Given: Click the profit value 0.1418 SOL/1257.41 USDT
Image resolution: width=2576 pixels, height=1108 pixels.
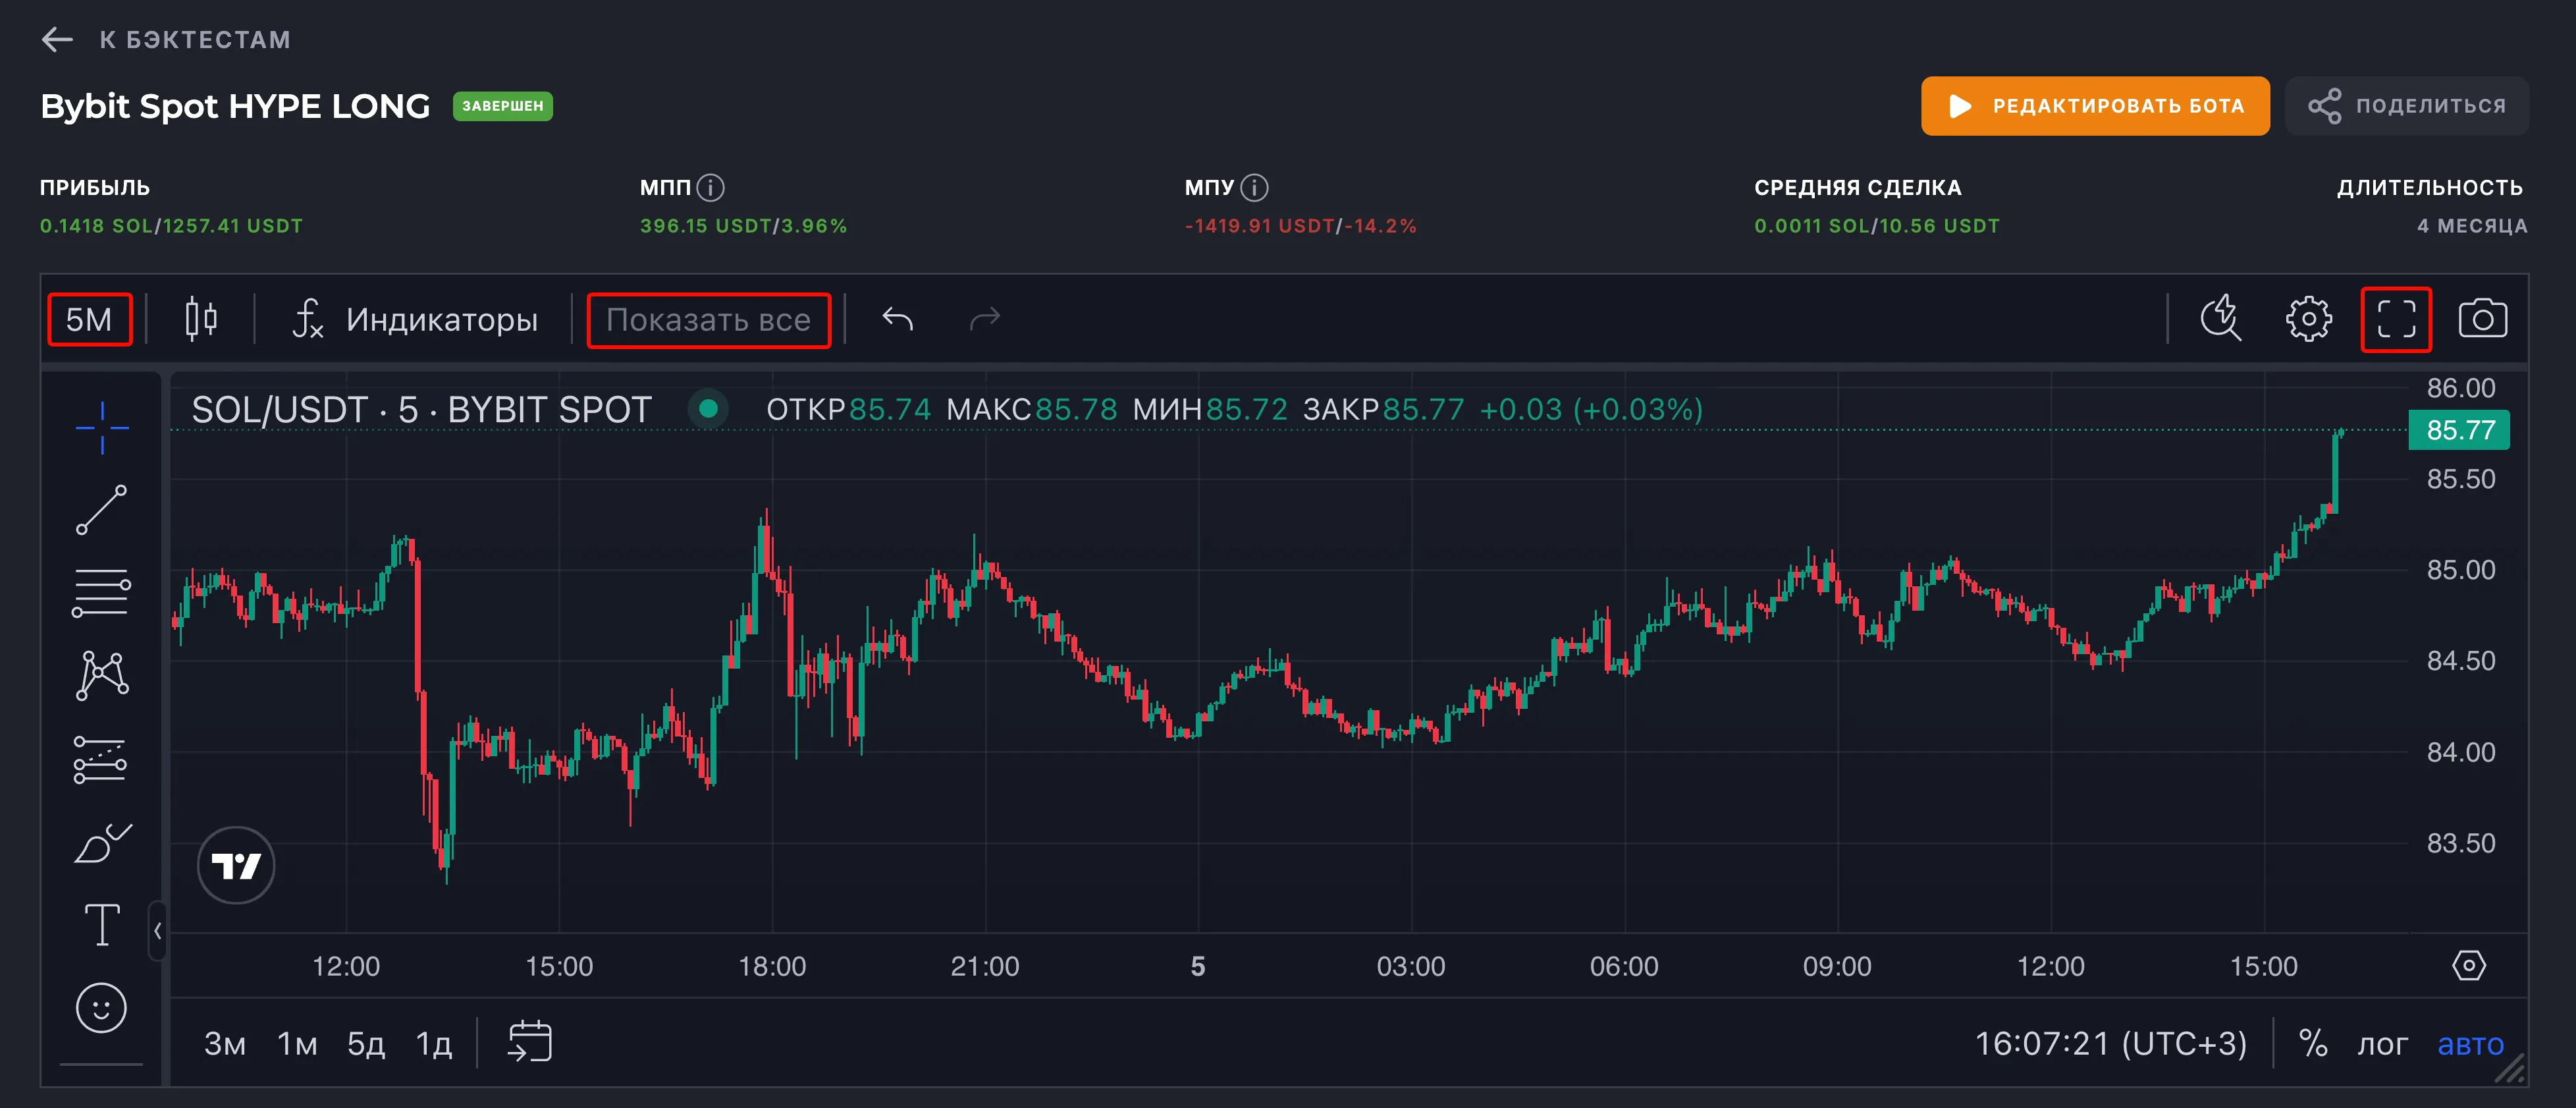Looking at the screenshot, I should click(171, 226).
